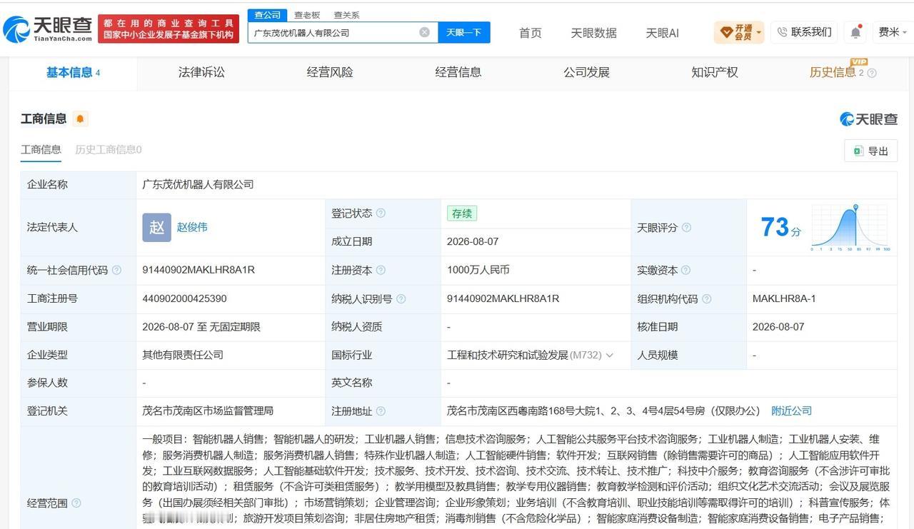The width and height of the screenshot is (914, 529).
Task: Open the 天眼评分 score distribution chart
Action: coord(850,228)
